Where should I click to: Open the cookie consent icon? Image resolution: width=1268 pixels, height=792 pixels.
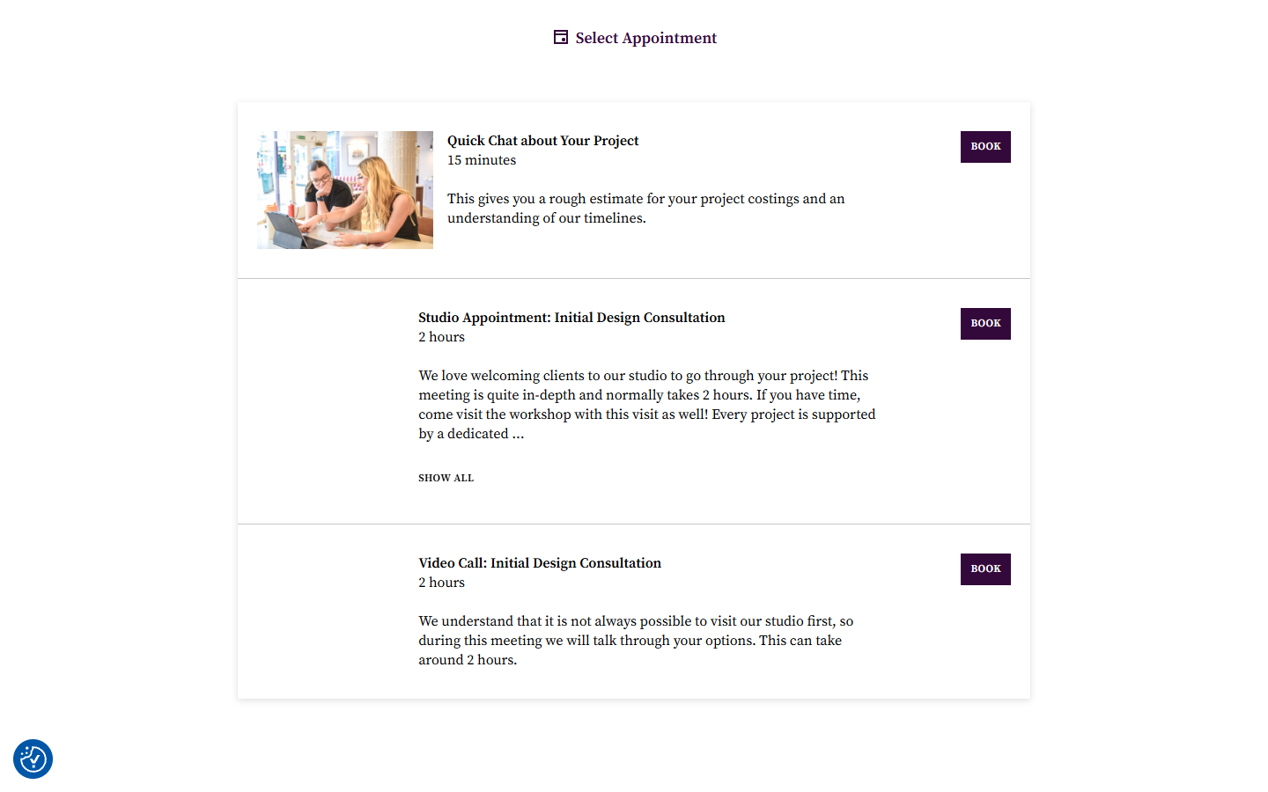pyautogui.click(x=33, y=759)
